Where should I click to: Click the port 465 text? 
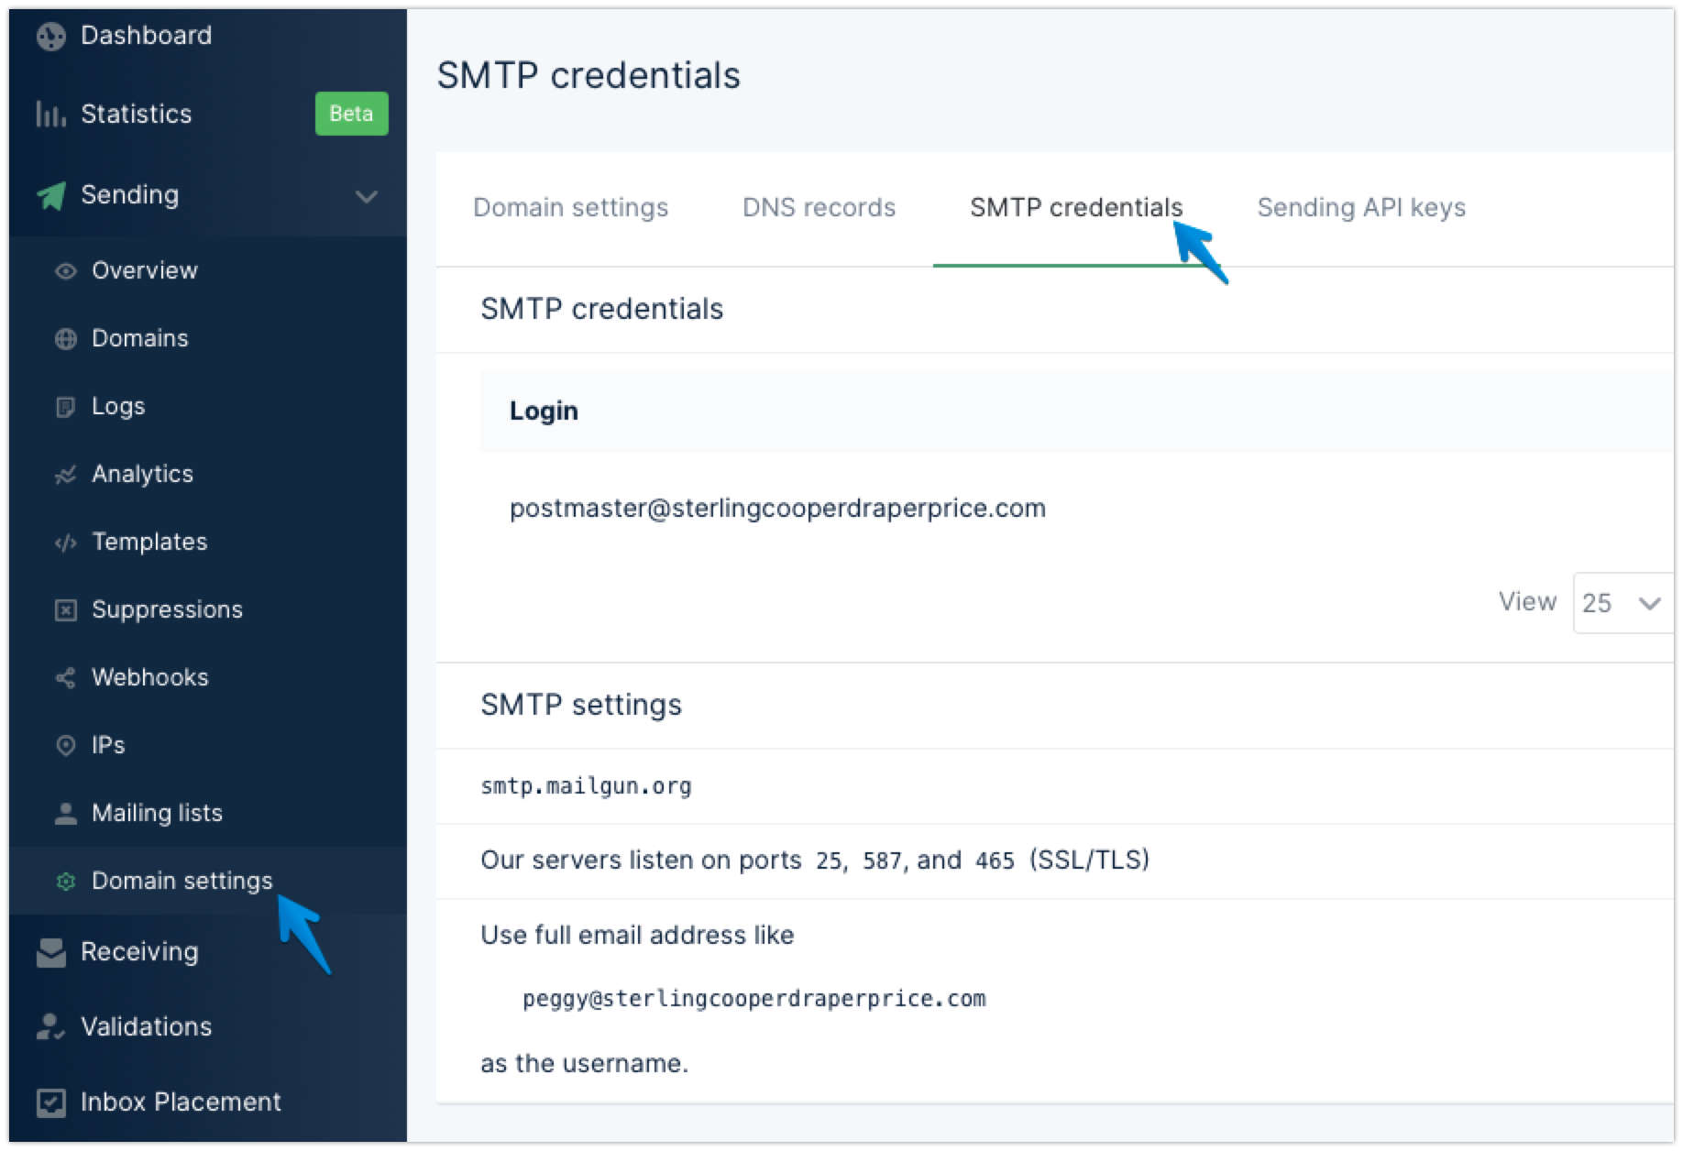[995, 861]
